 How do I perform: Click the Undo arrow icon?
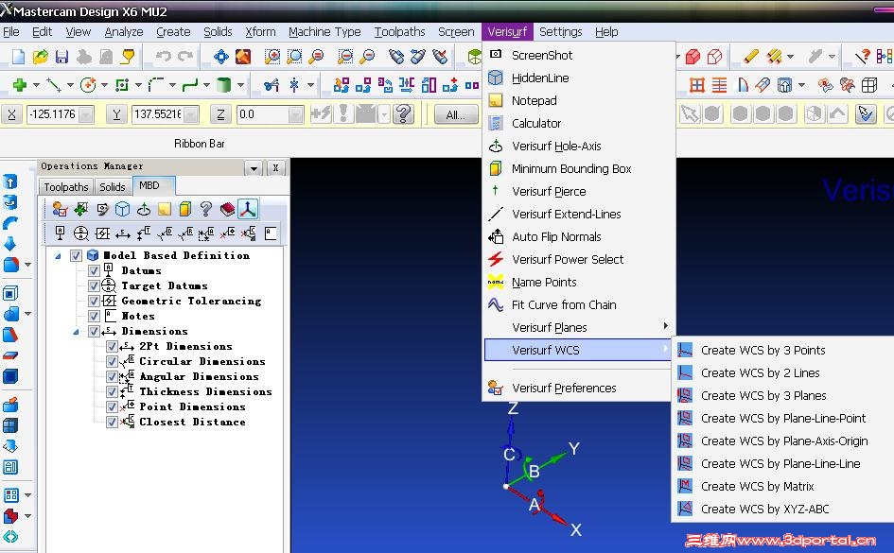point(164,57)
